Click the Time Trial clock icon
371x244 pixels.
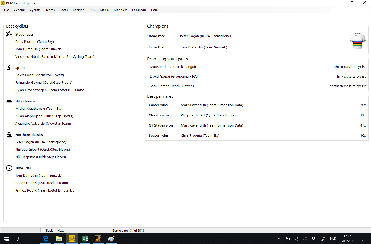[x=9, y=168]
